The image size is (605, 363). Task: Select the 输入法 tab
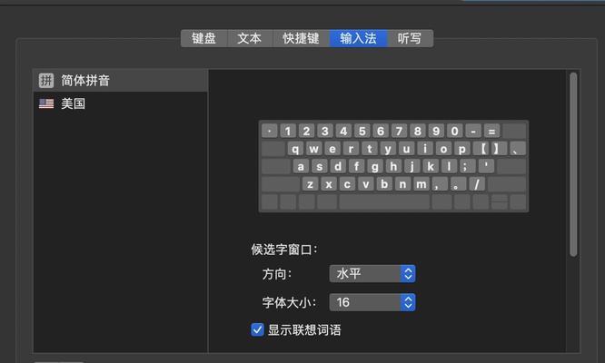[359, 38]
